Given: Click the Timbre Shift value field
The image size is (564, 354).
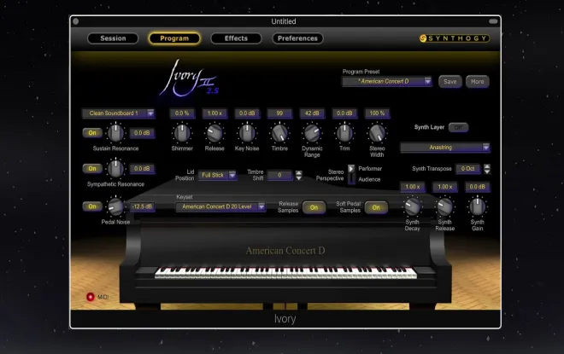Looking at the screenshot, I should tap(279, 175).
